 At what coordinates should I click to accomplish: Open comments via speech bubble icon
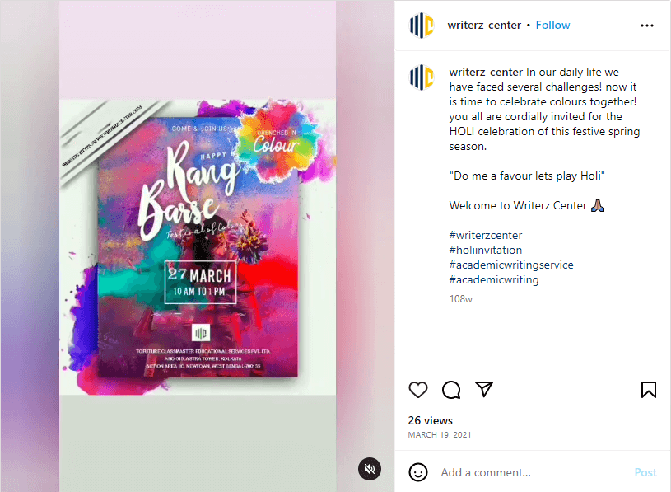(x=451, y=390)
